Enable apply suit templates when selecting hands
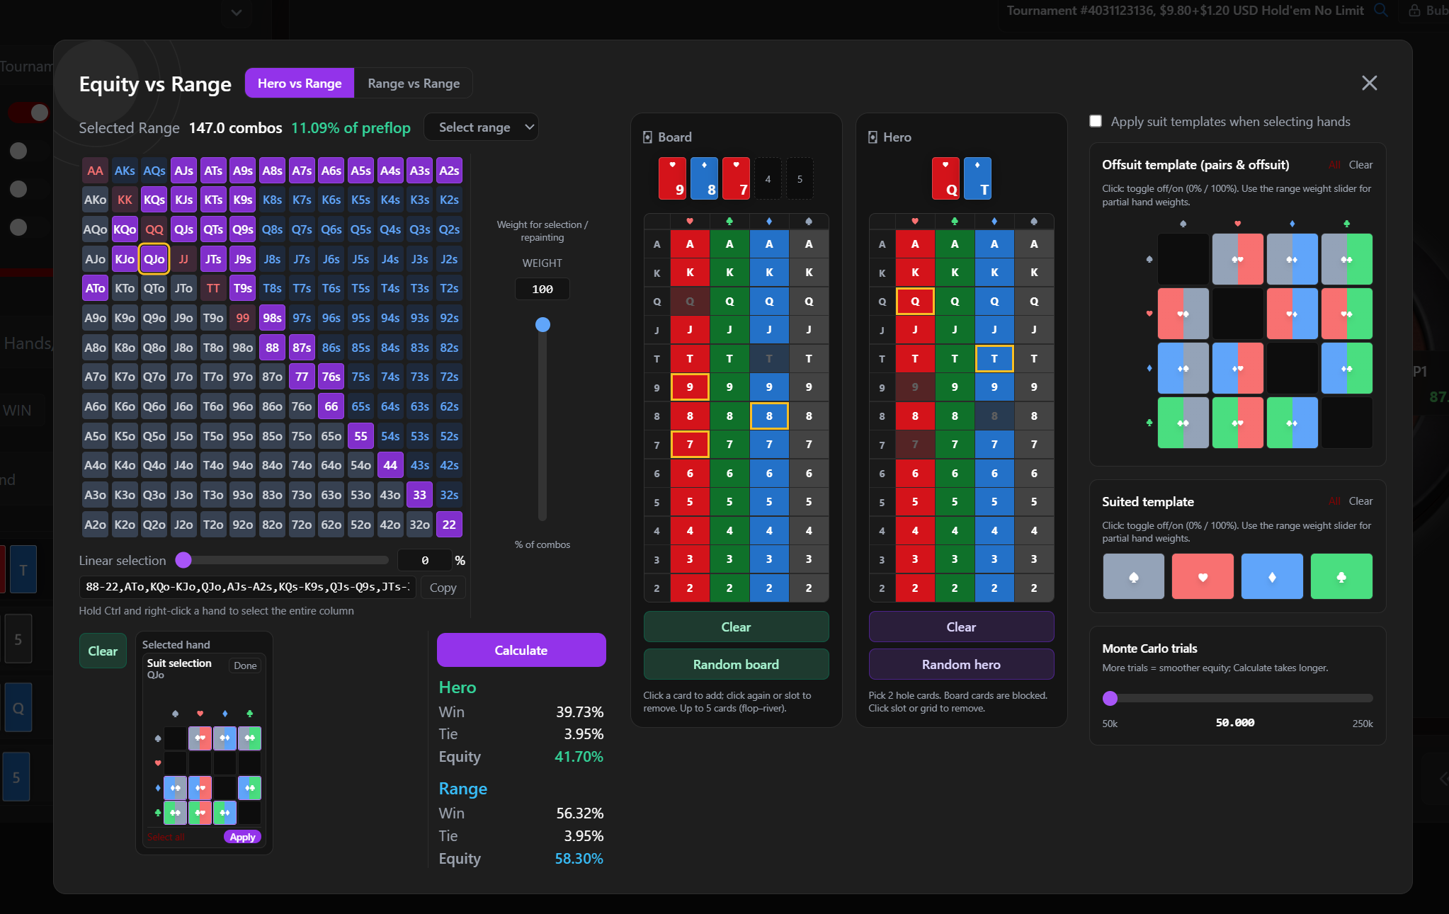Screen dimensions: 1449x914 coord(1096,121)
